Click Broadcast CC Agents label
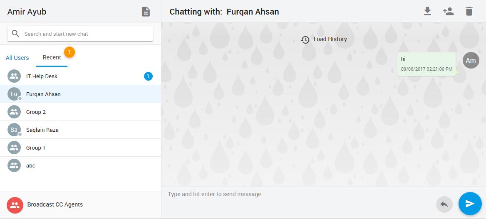 tap(55, 204)
